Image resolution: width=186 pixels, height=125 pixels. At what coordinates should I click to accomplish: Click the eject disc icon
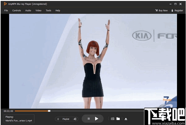tap(126, 119)
